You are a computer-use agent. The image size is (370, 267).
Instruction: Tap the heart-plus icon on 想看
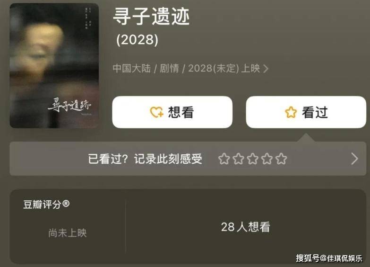point(157,112)
